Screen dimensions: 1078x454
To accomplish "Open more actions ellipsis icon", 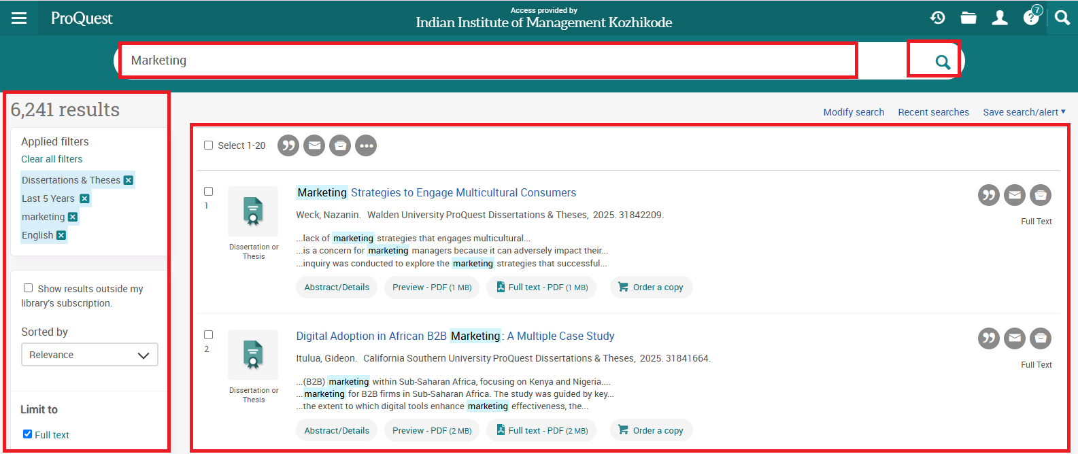I will point(366,145).
